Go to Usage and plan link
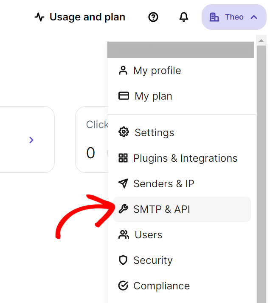Viewport: 270px width, 303px height. pyautogui.click(x=87, y=17)
